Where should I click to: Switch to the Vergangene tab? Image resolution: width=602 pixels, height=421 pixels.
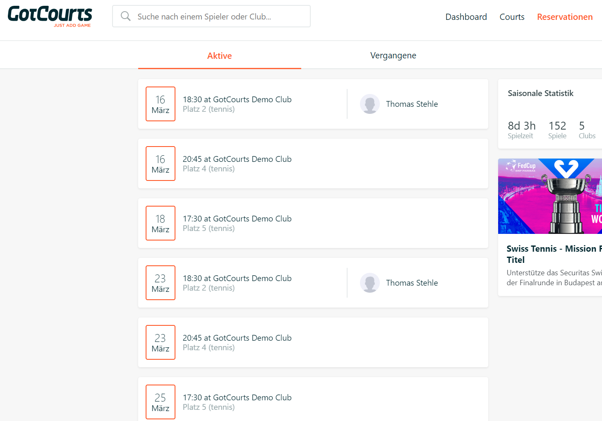[x=393, y=55]
